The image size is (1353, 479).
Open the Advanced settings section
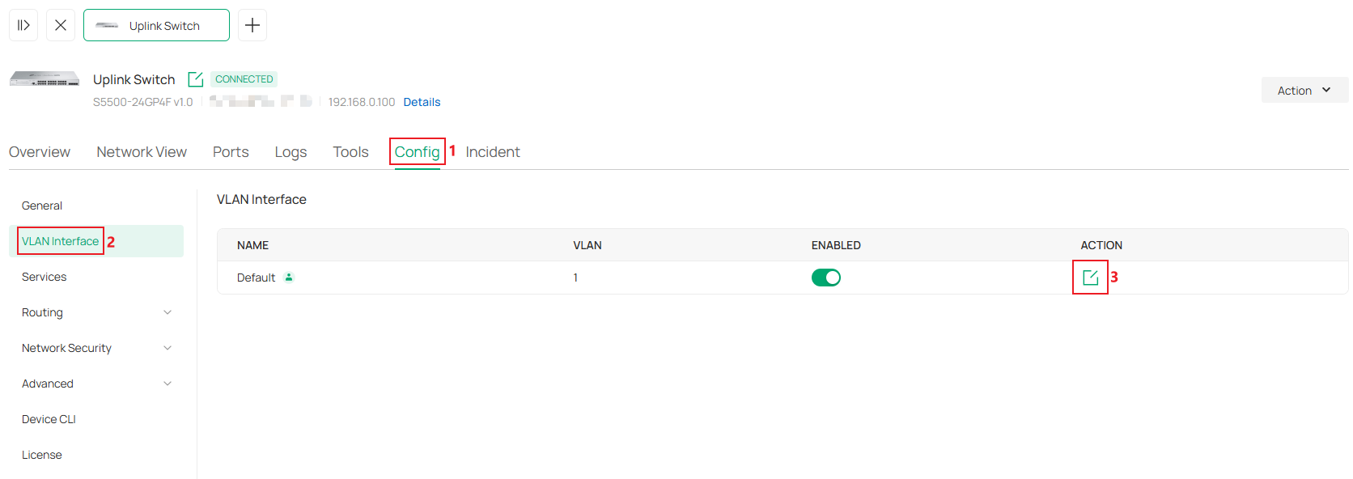95,384
